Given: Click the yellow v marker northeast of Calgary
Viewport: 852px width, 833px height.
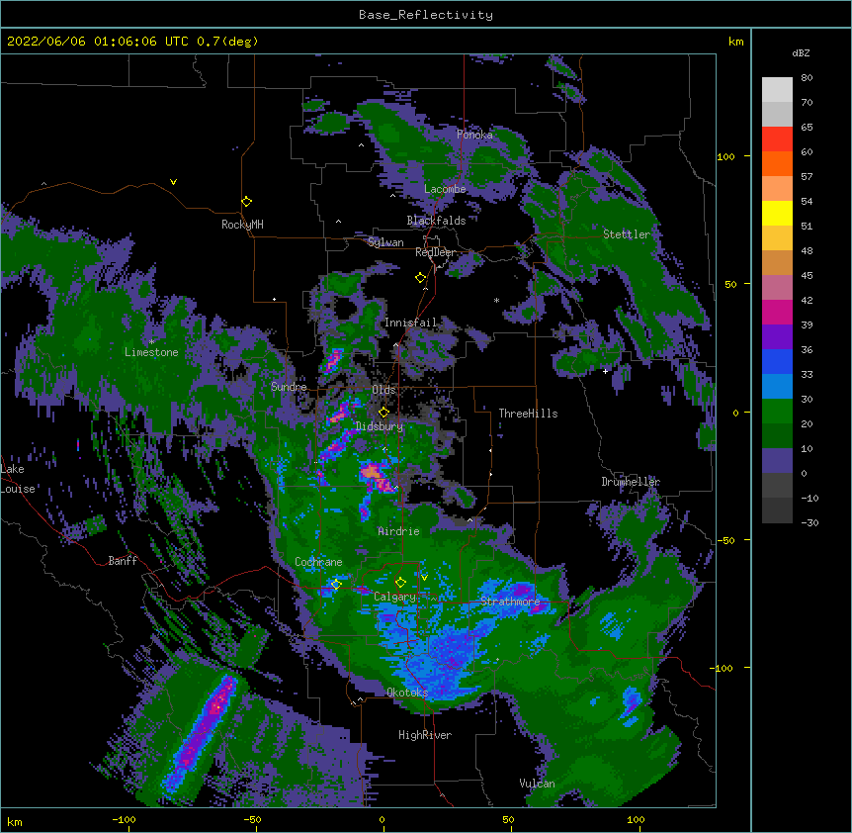Looking at the screenshot, I should [424, 578].
